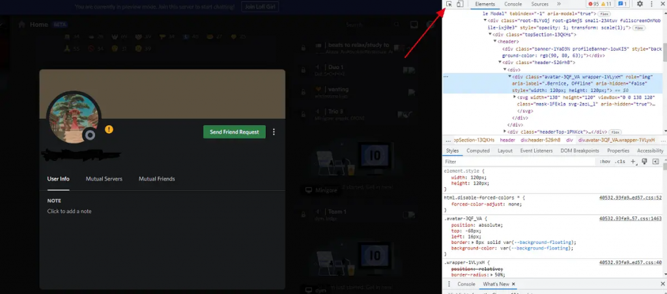
Task: Open the Computed pane tab
Action: (x=478, y=151)
